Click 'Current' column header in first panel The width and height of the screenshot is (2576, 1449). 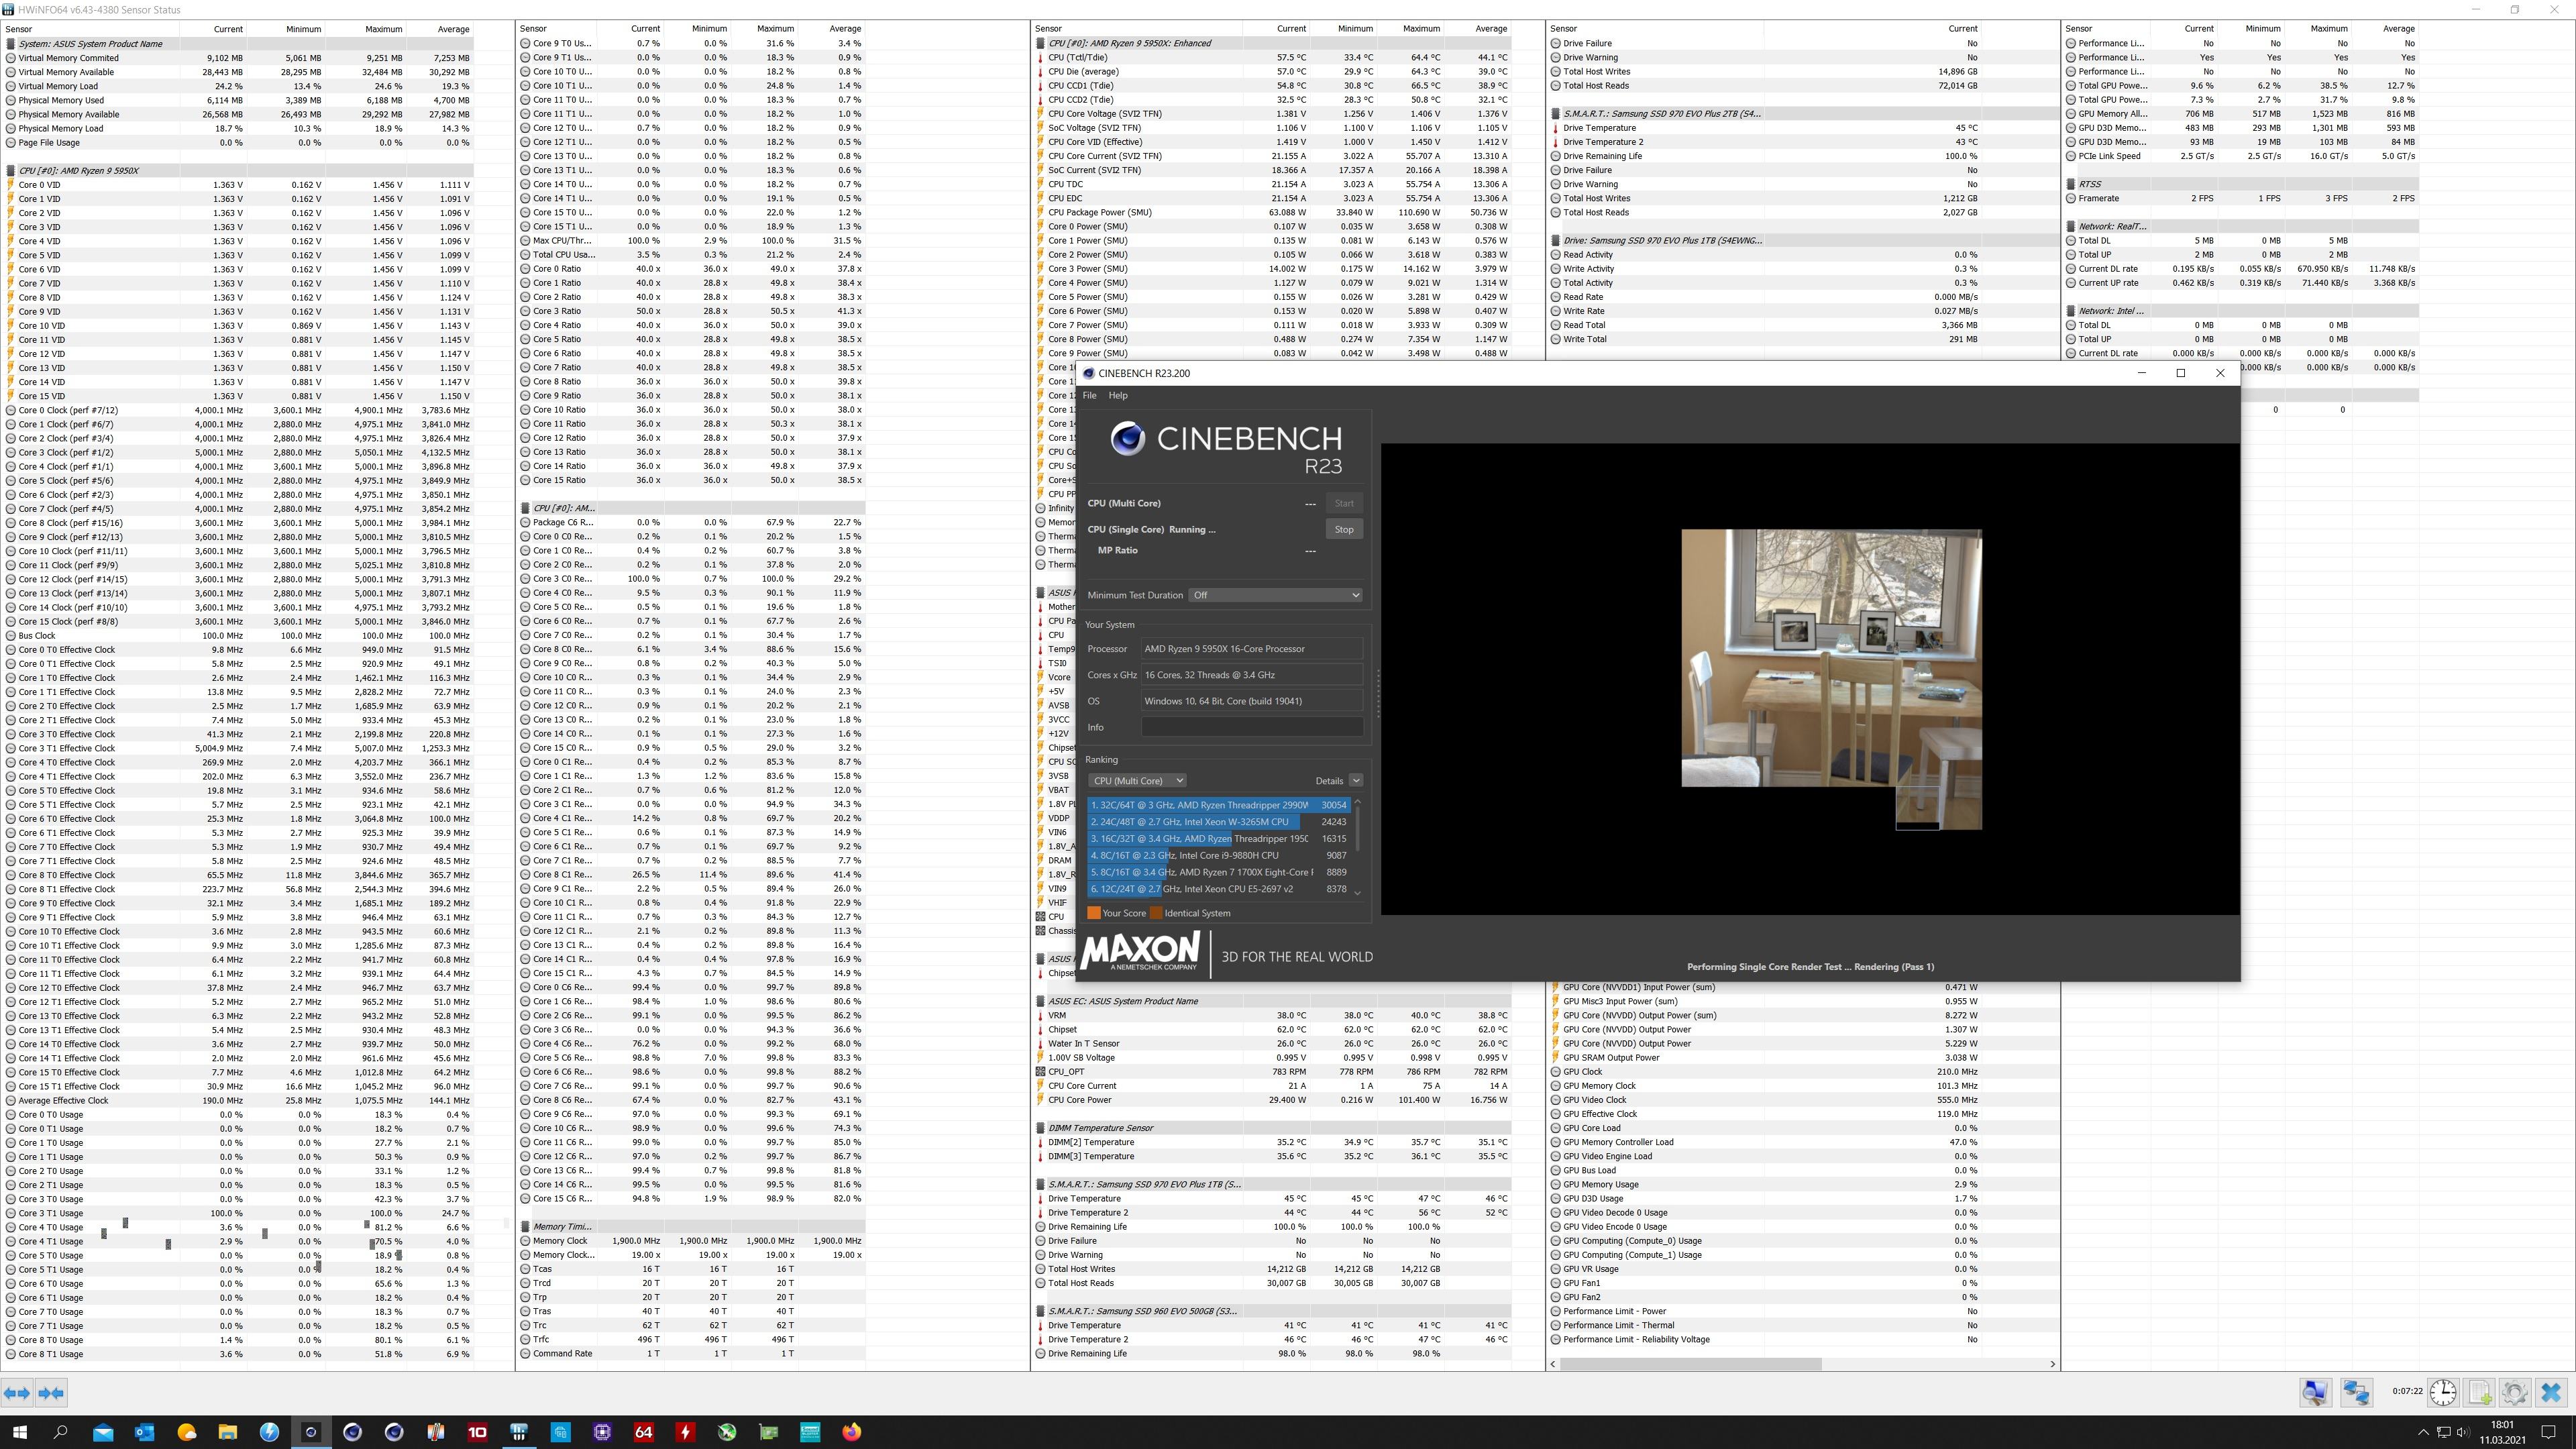point(228,29)
